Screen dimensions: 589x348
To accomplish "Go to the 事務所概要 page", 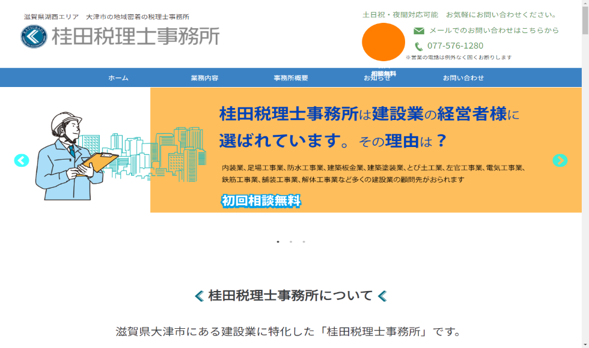I will point(291,78).
